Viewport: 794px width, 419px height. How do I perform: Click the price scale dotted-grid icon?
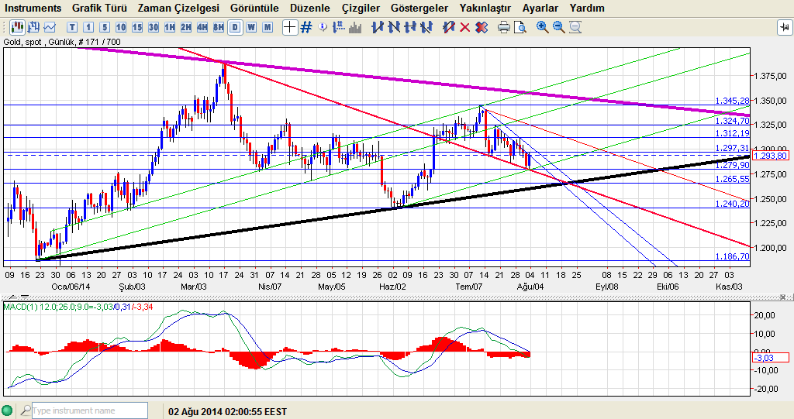tap(339, 27)
